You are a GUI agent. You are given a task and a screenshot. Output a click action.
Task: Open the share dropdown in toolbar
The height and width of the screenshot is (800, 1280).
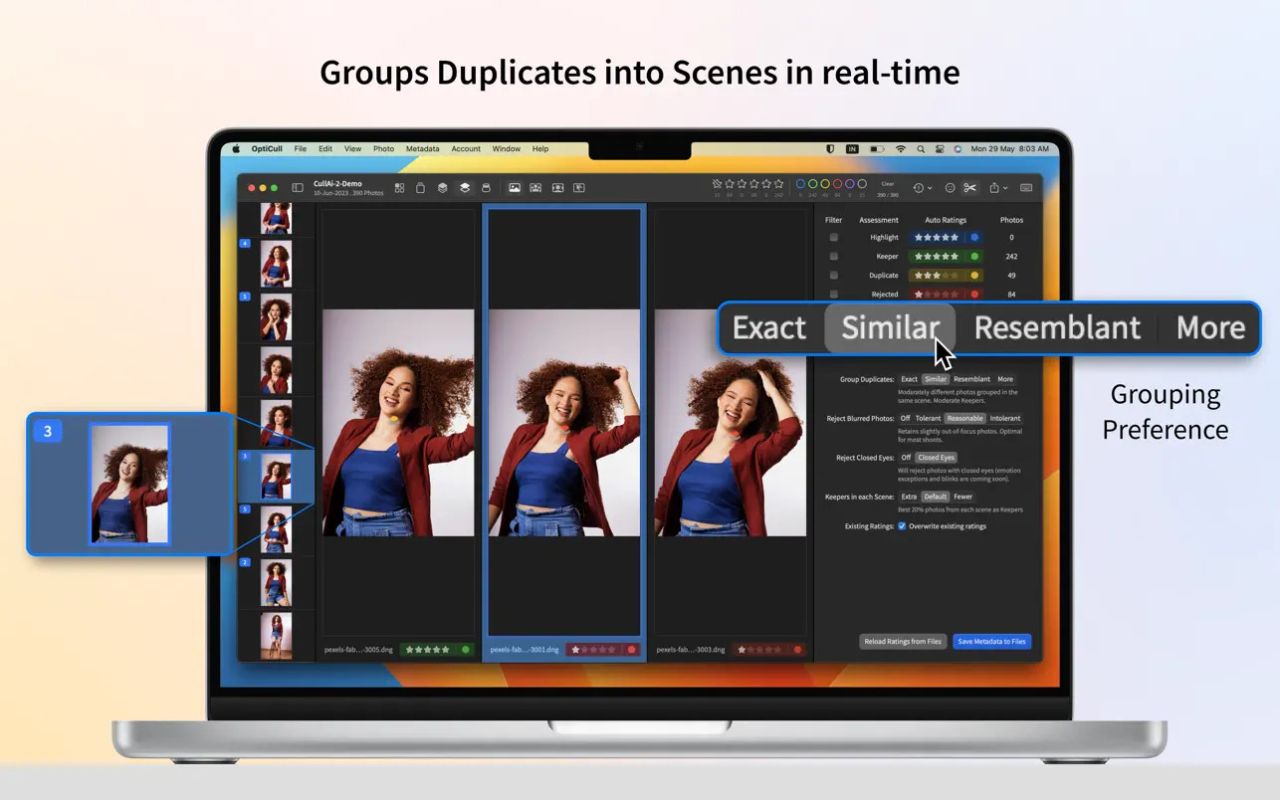(997, 188)
